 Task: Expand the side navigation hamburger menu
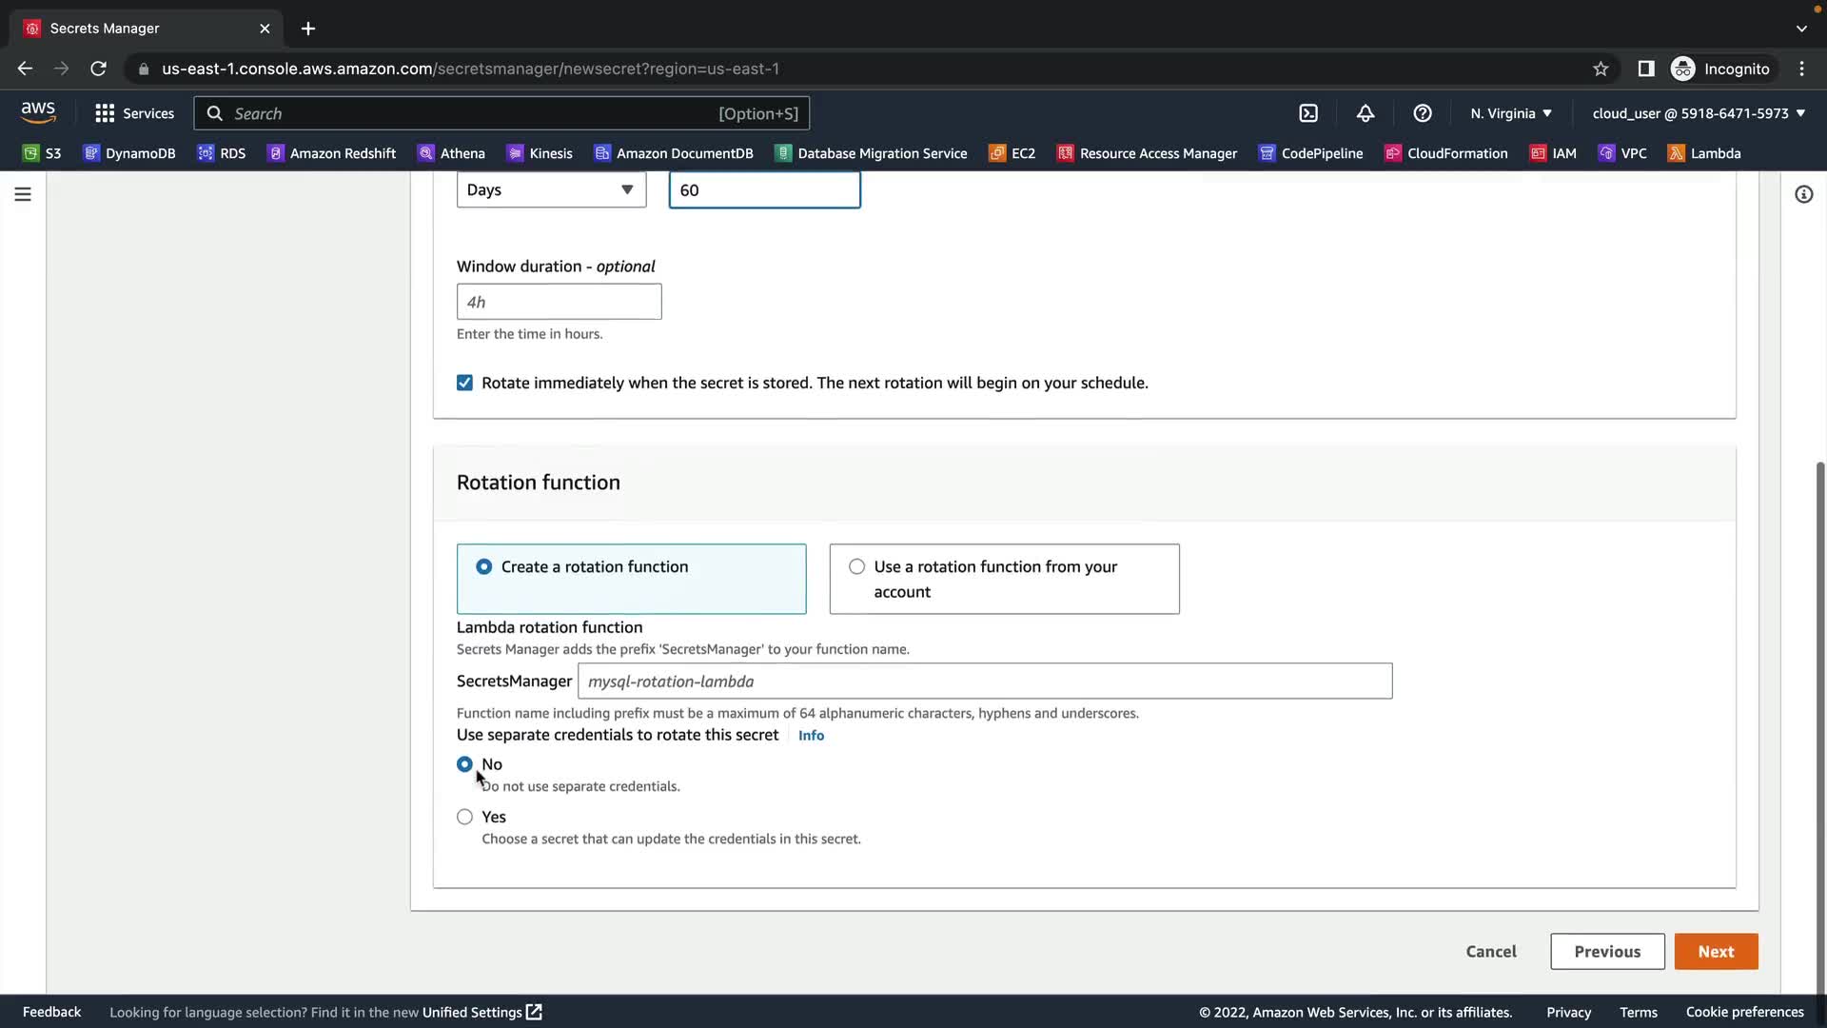click(x=23, y=194)
